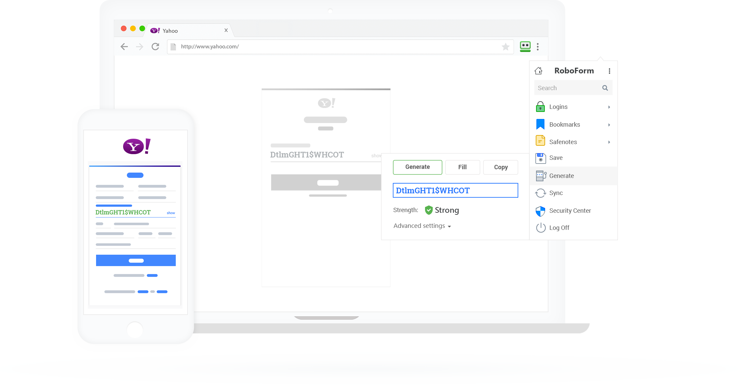The image size is (738, 385).
Task: Expand Advanced settings in password generator
Action: [423, 226]
